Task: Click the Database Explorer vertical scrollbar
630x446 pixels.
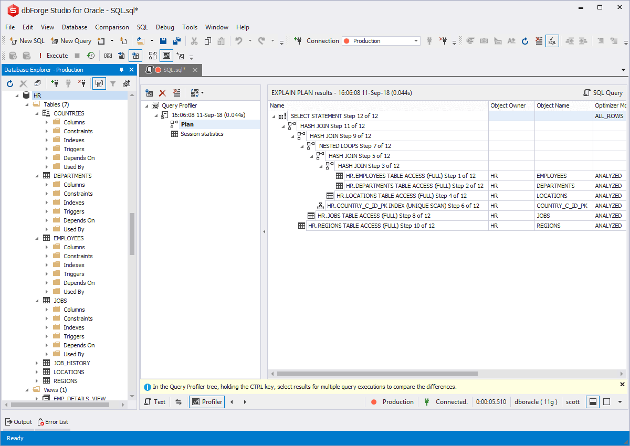Action: pyautogui.click(x=132, y=233)
